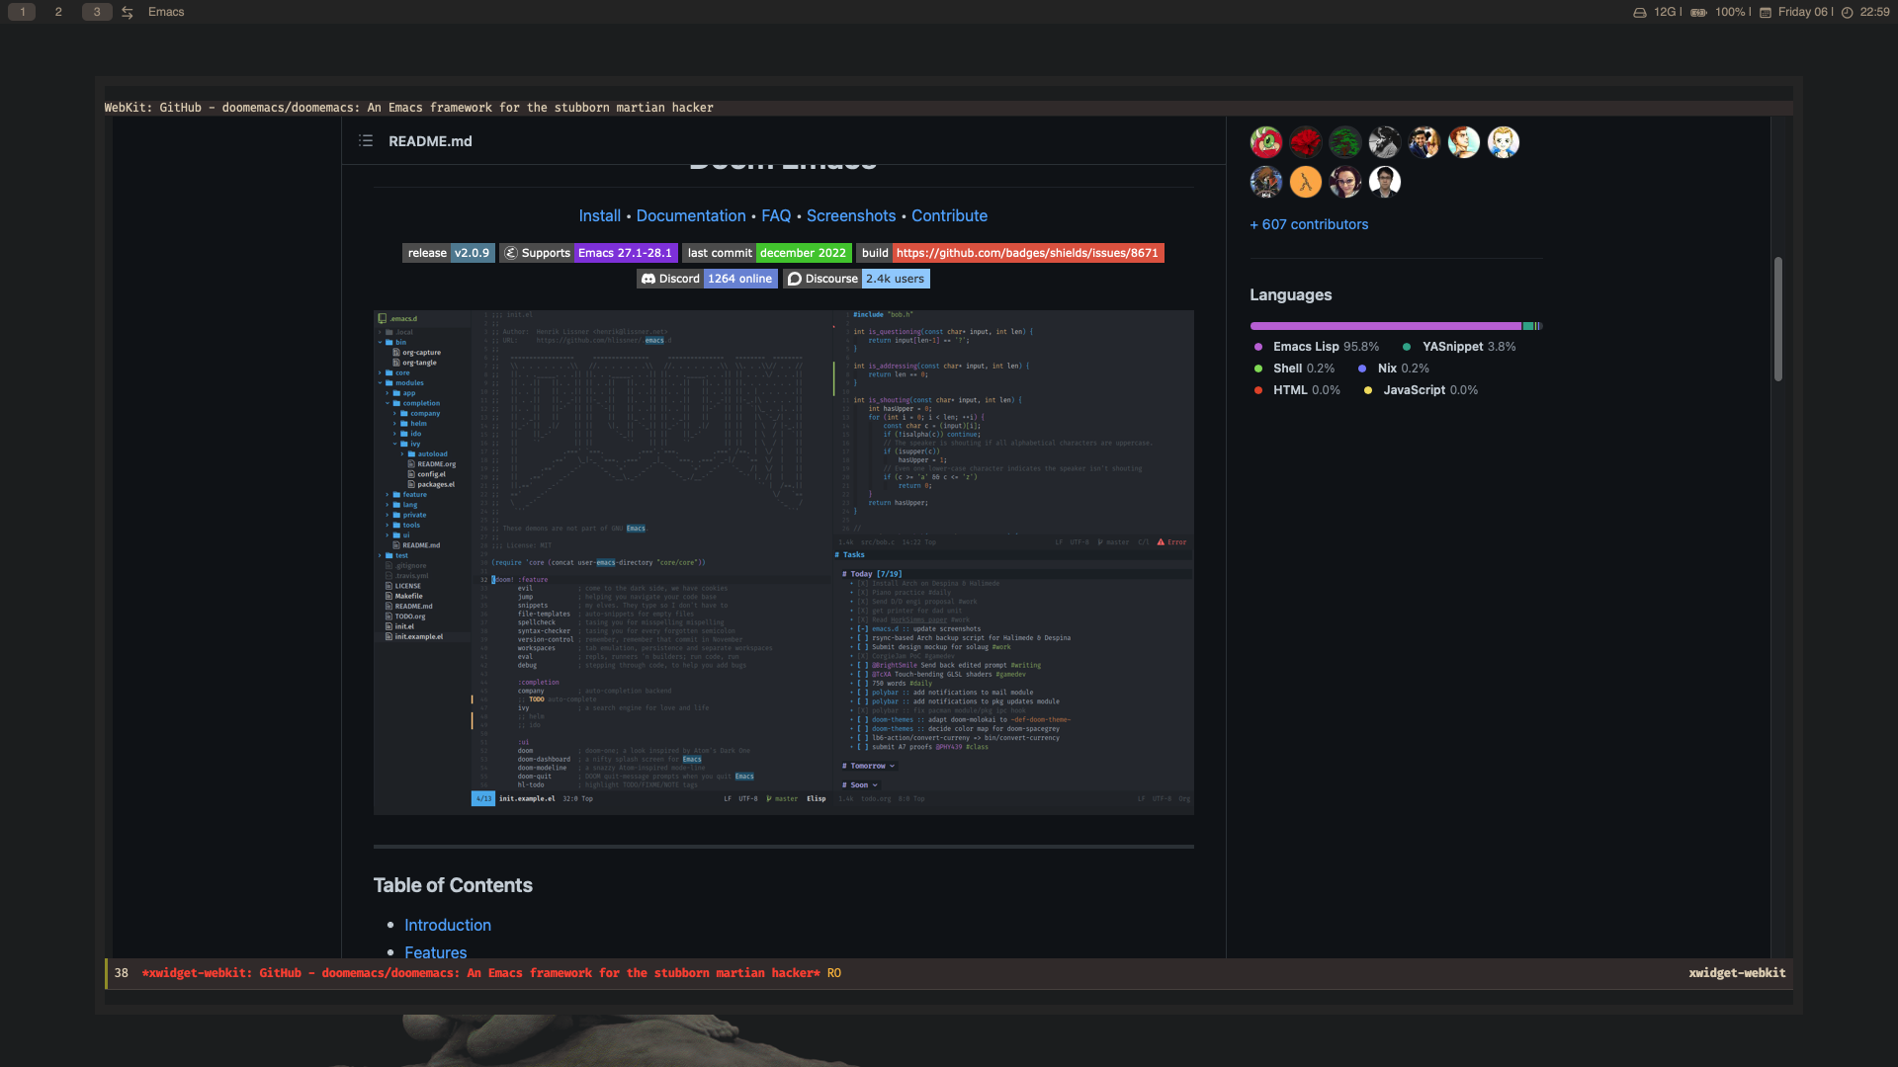This screenshot has width=1898, height=1067.
Task: Switch to workspace 3 in top bar
Action: 97,12
